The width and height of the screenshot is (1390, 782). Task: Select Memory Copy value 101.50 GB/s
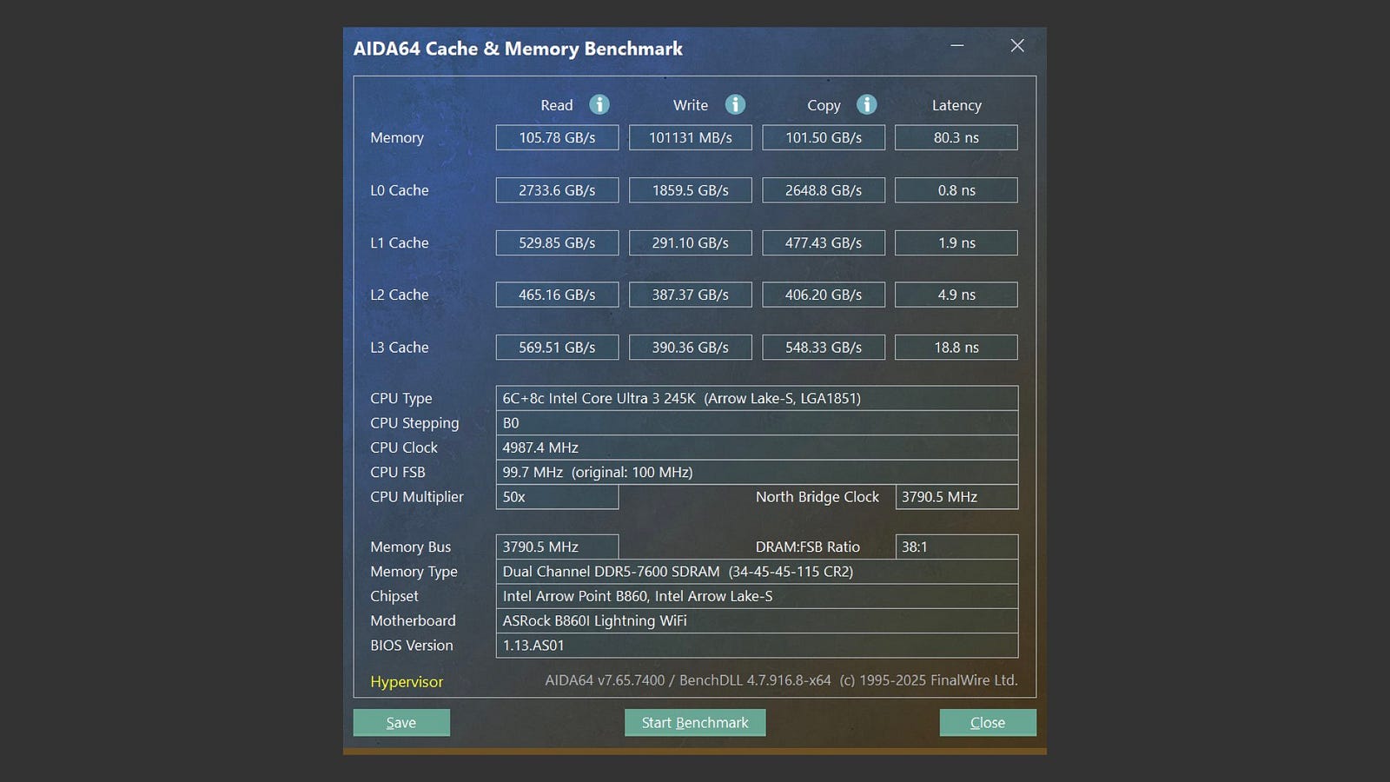coord(824,137)
